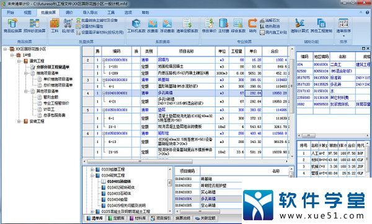This screenshot has height=224, width=372.
Task: Select the 溶解石灰 option
Action: pyautogui.click(x=270, y=20)
